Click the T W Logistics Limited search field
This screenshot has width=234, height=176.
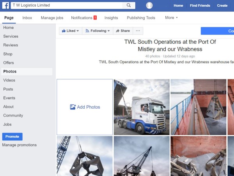(67, 5)
